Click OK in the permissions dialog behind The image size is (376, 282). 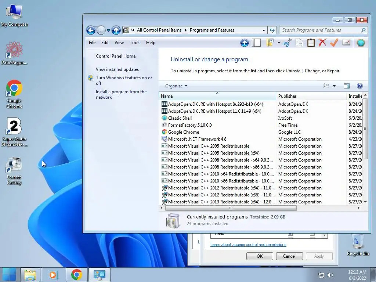coord(260,256)
